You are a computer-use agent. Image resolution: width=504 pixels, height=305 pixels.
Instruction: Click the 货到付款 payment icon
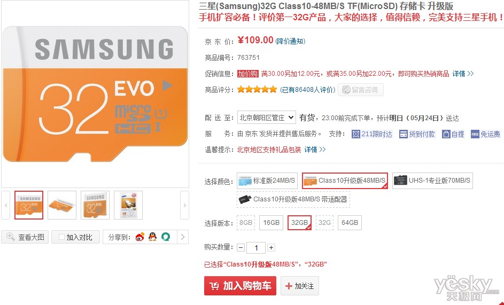403,134
